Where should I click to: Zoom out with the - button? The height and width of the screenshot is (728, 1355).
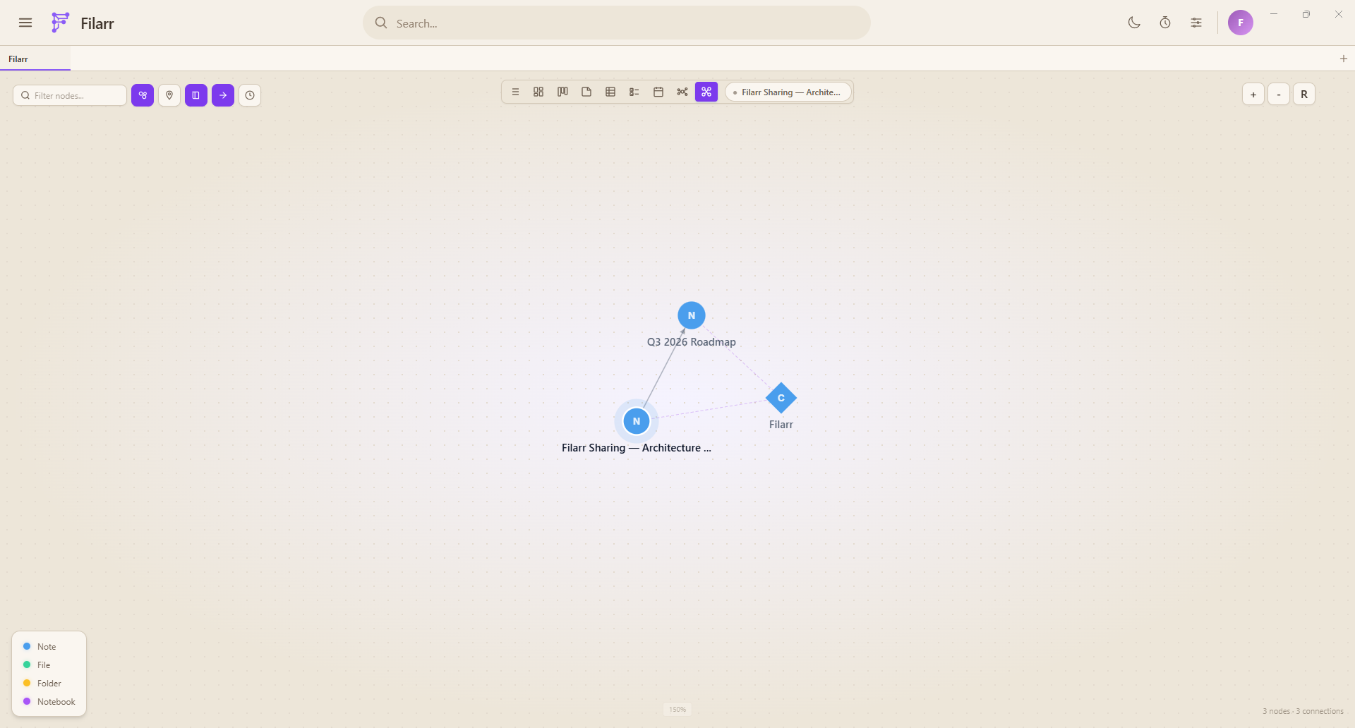(1279, 95)
